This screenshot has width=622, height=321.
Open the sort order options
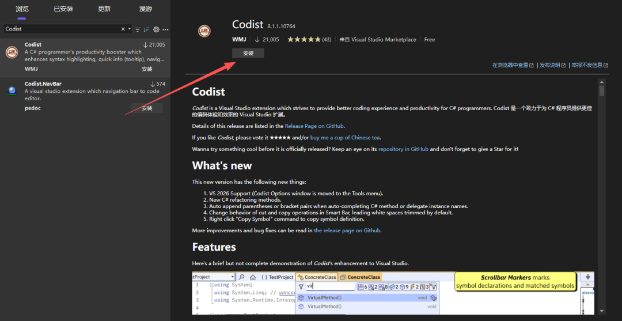coord(146,29)
